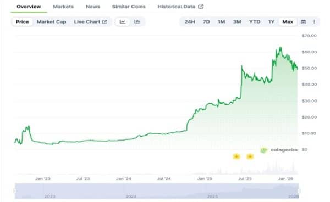The image size is (330, 202).
Task: Click the $50.00 axis label
Action: [309, 68]
